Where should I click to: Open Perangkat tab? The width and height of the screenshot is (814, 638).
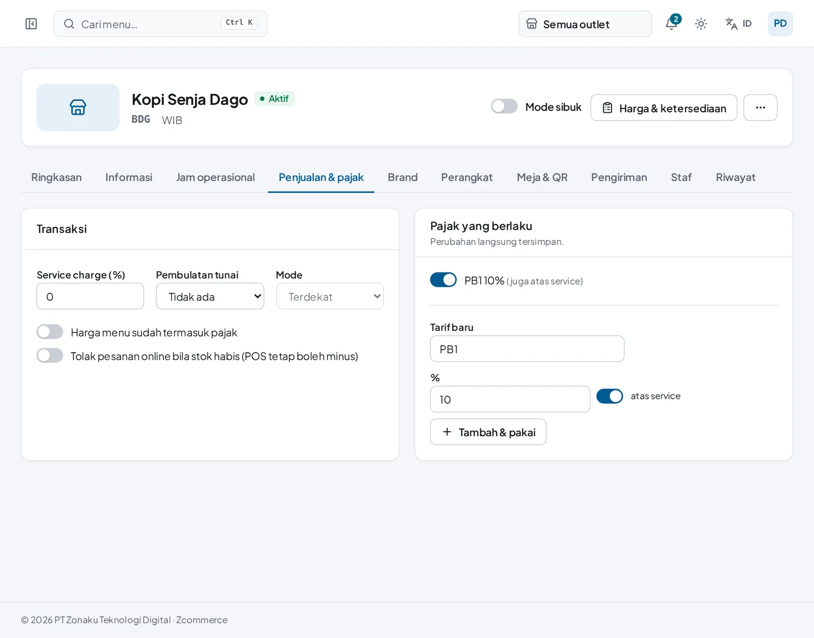(x=467, y=177)
